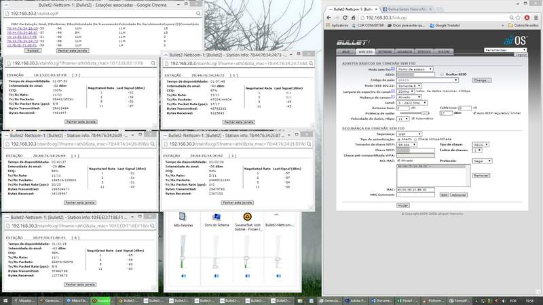The height and width of the screenshot is (305, 543).
Task: Open the browser home page icon
Action: [353, 18]
